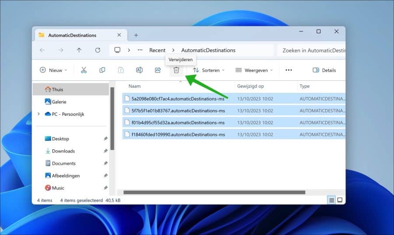Screen dimensions: 394x235
Task: Click the Share icon in toolbar
Action: click(x=158, y=70)
